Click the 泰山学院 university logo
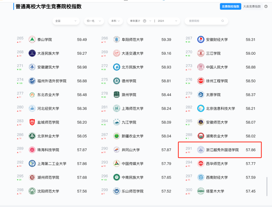The width and height of the screenshot is (272, 207). pos(32,39)
